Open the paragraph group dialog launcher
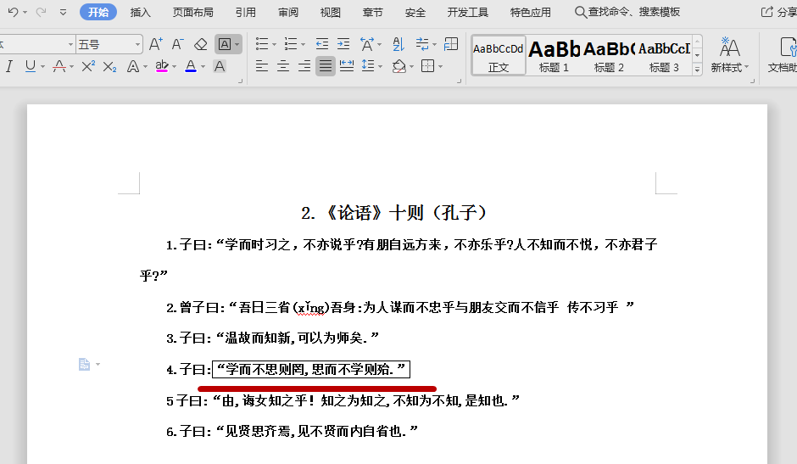Viewport: 797px width, 464px height. [x=459, y=81]
